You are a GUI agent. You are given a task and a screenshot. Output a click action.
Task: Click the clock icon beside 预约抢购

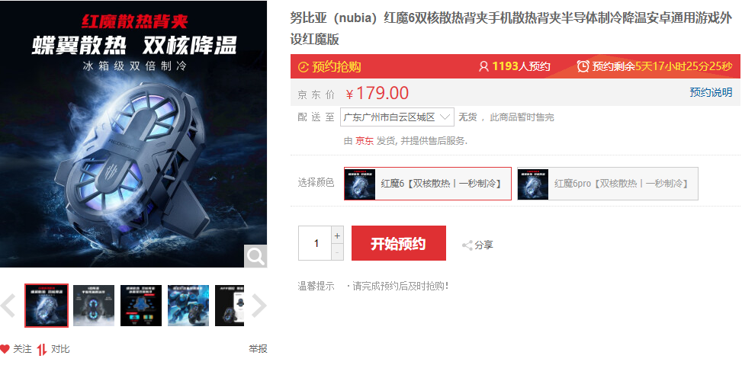304,67
